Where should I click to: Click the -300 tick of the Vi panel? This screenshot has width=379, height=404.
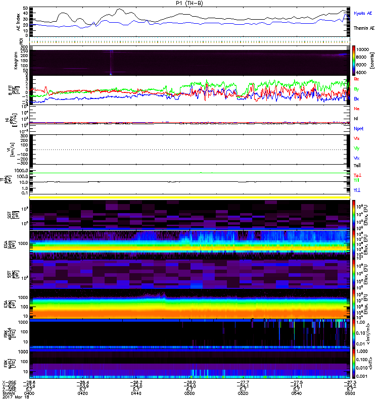click(23, 163)
